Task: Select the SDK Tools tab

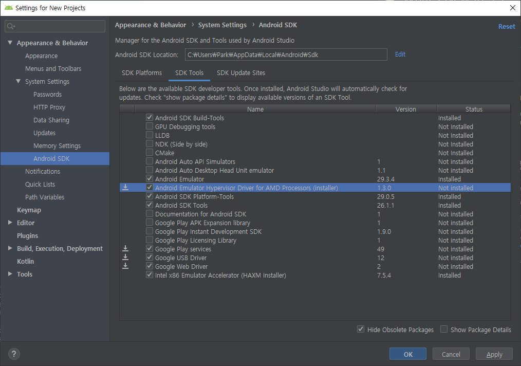Action: pyautogui.click(x=190, y=73)
